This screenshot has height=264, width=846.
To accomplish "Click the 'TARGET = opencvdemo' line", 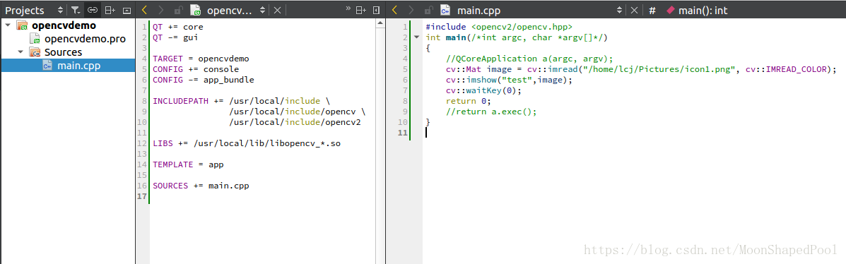I will [201, 59].
